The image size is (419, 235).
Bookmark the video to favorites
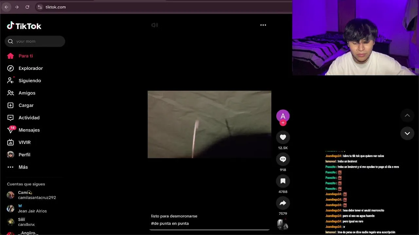pyautogui.click(x=283, y=181)
